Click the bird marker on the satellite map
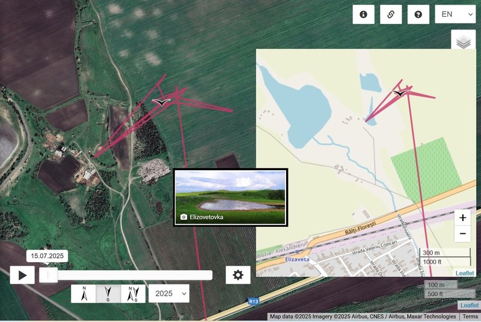This screenshot has height=322, width=481. coord(161,102)
